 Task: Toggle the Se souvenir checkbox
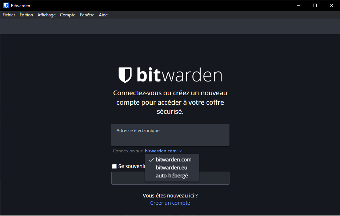114,166
